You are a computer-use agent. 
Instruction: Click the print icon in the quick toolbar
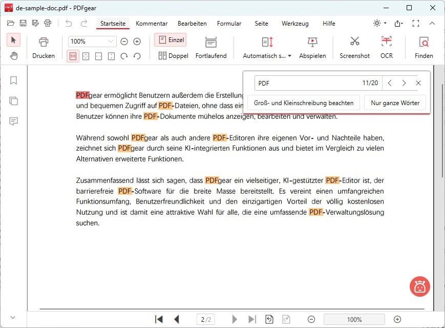[48, 23]
